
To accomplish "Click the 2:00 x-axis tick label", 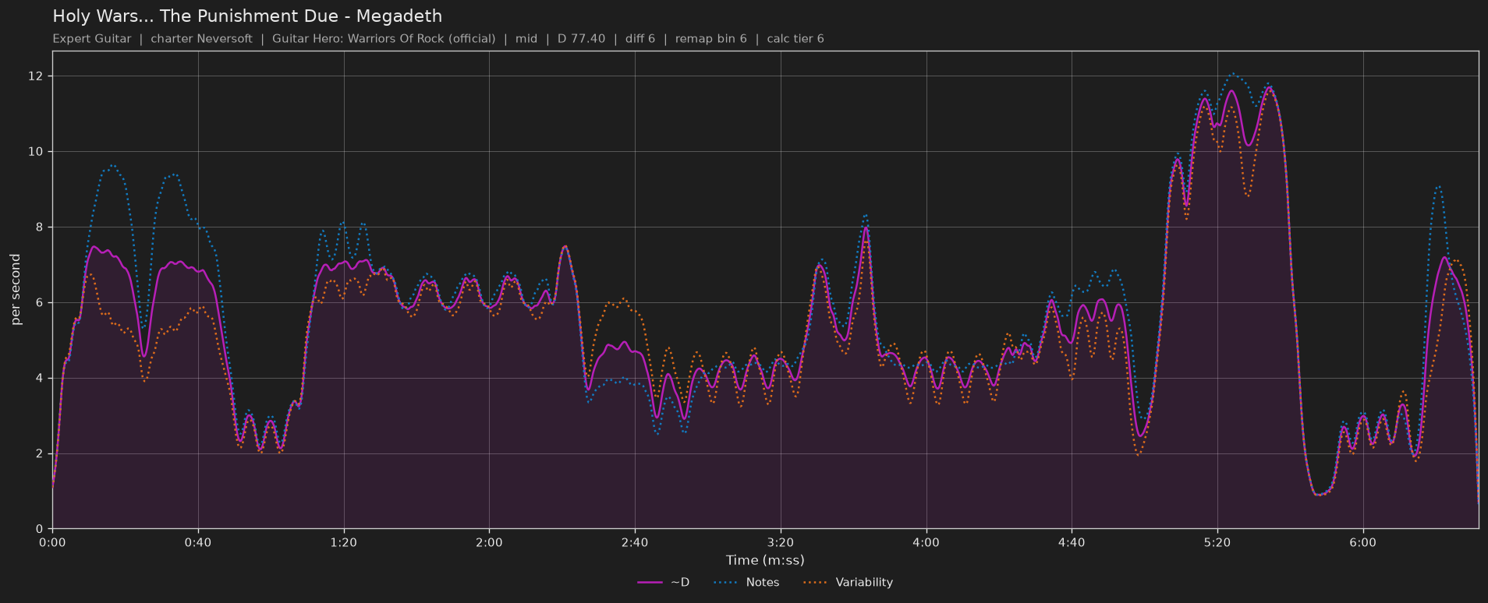I will click(x=489, y=542).
